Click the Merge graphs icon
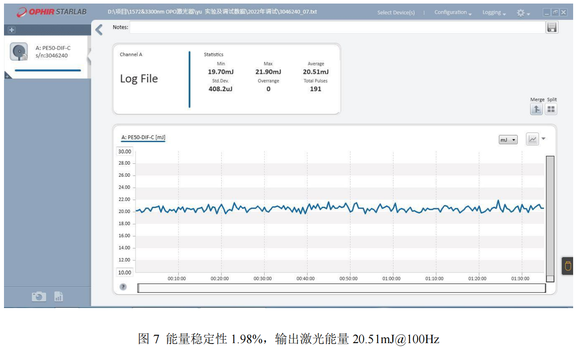This screenshot has width=578, height=348. 536,109
